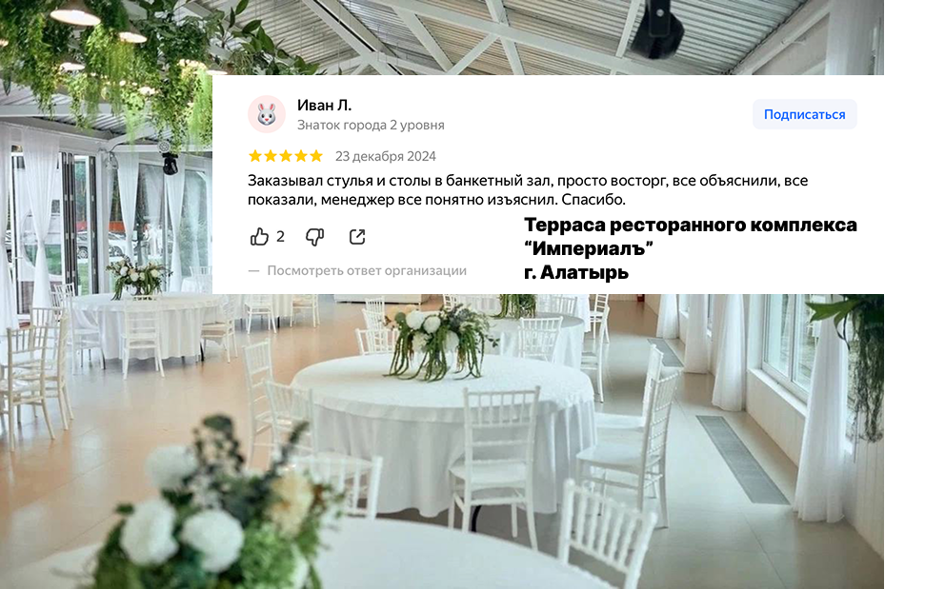
Task: Click the date 23 декабря 2024
Action: tap(385, 156)
